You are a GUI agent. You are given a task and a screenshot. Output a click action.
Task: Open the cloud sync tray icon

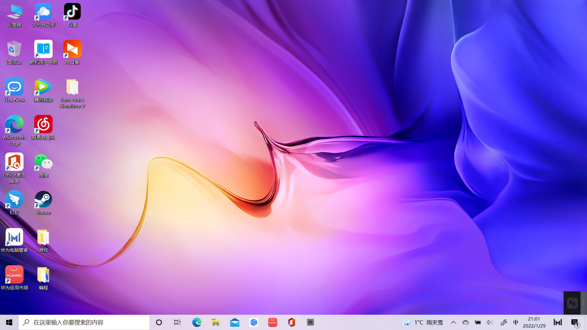[x=466, y=322]
